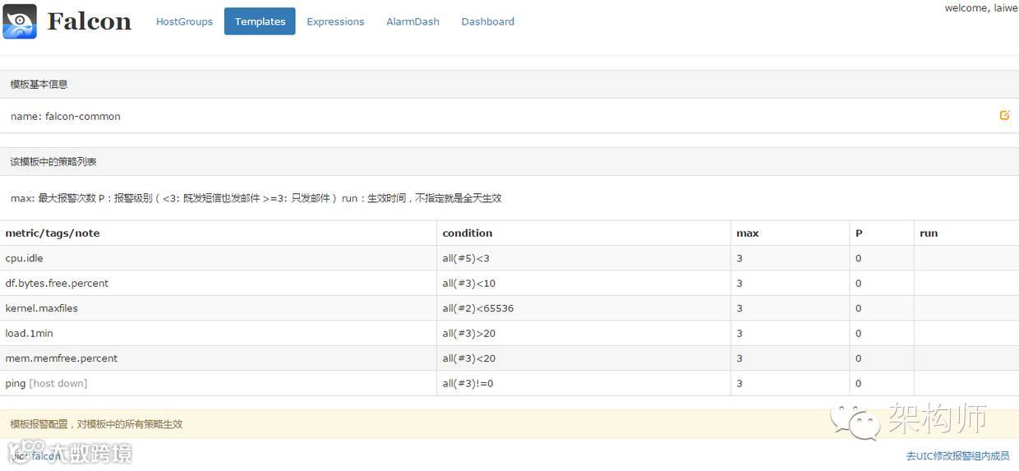Click the falcon uic group link
This screenshot has height=471, width=1019.
click(46, 456)
